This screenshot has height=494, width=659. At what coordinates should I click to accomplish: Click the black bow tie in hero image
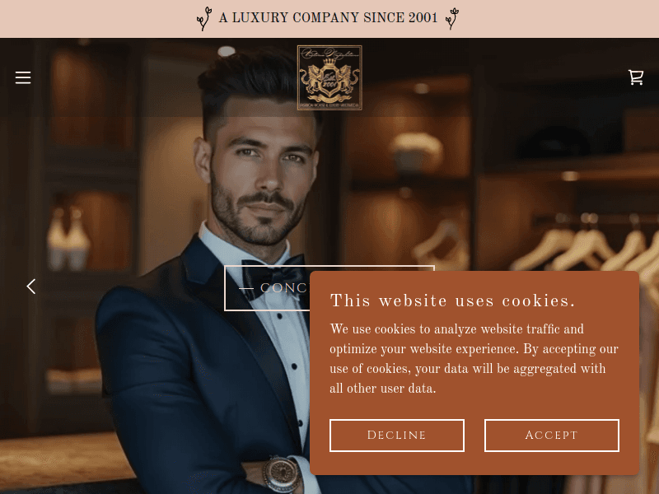tap(274, 277)
